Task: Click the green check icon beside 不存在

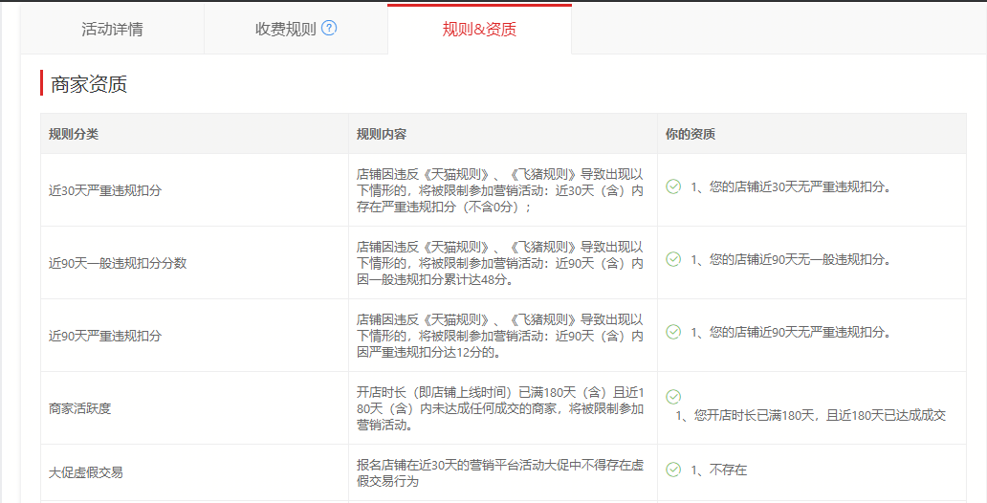Action: (673, 470)
